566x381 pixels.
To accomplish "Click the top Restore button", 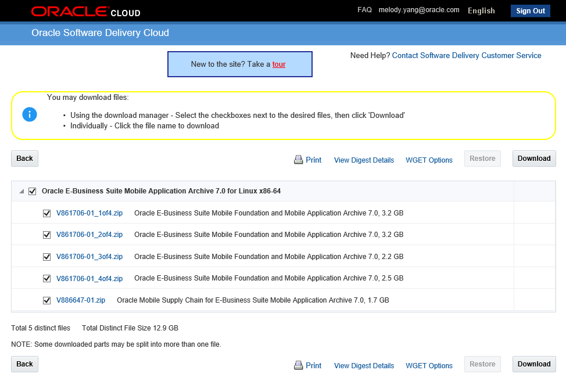I will (482, 159).
